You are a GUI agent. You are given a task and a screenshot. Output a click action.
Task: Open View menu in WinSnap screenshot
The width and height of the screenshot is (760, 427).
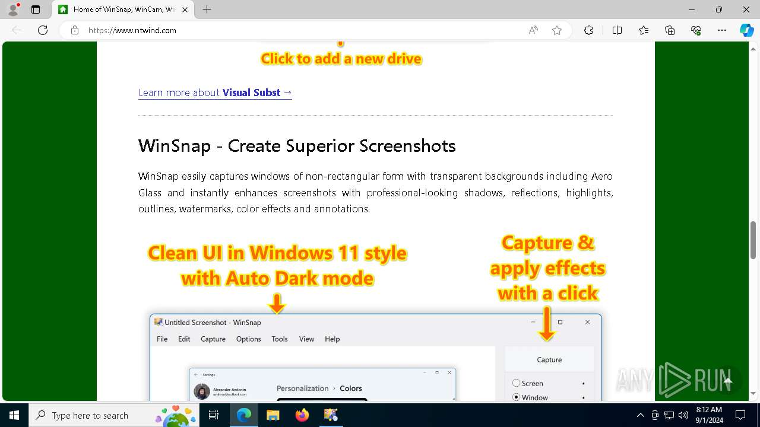coord(306,339)
